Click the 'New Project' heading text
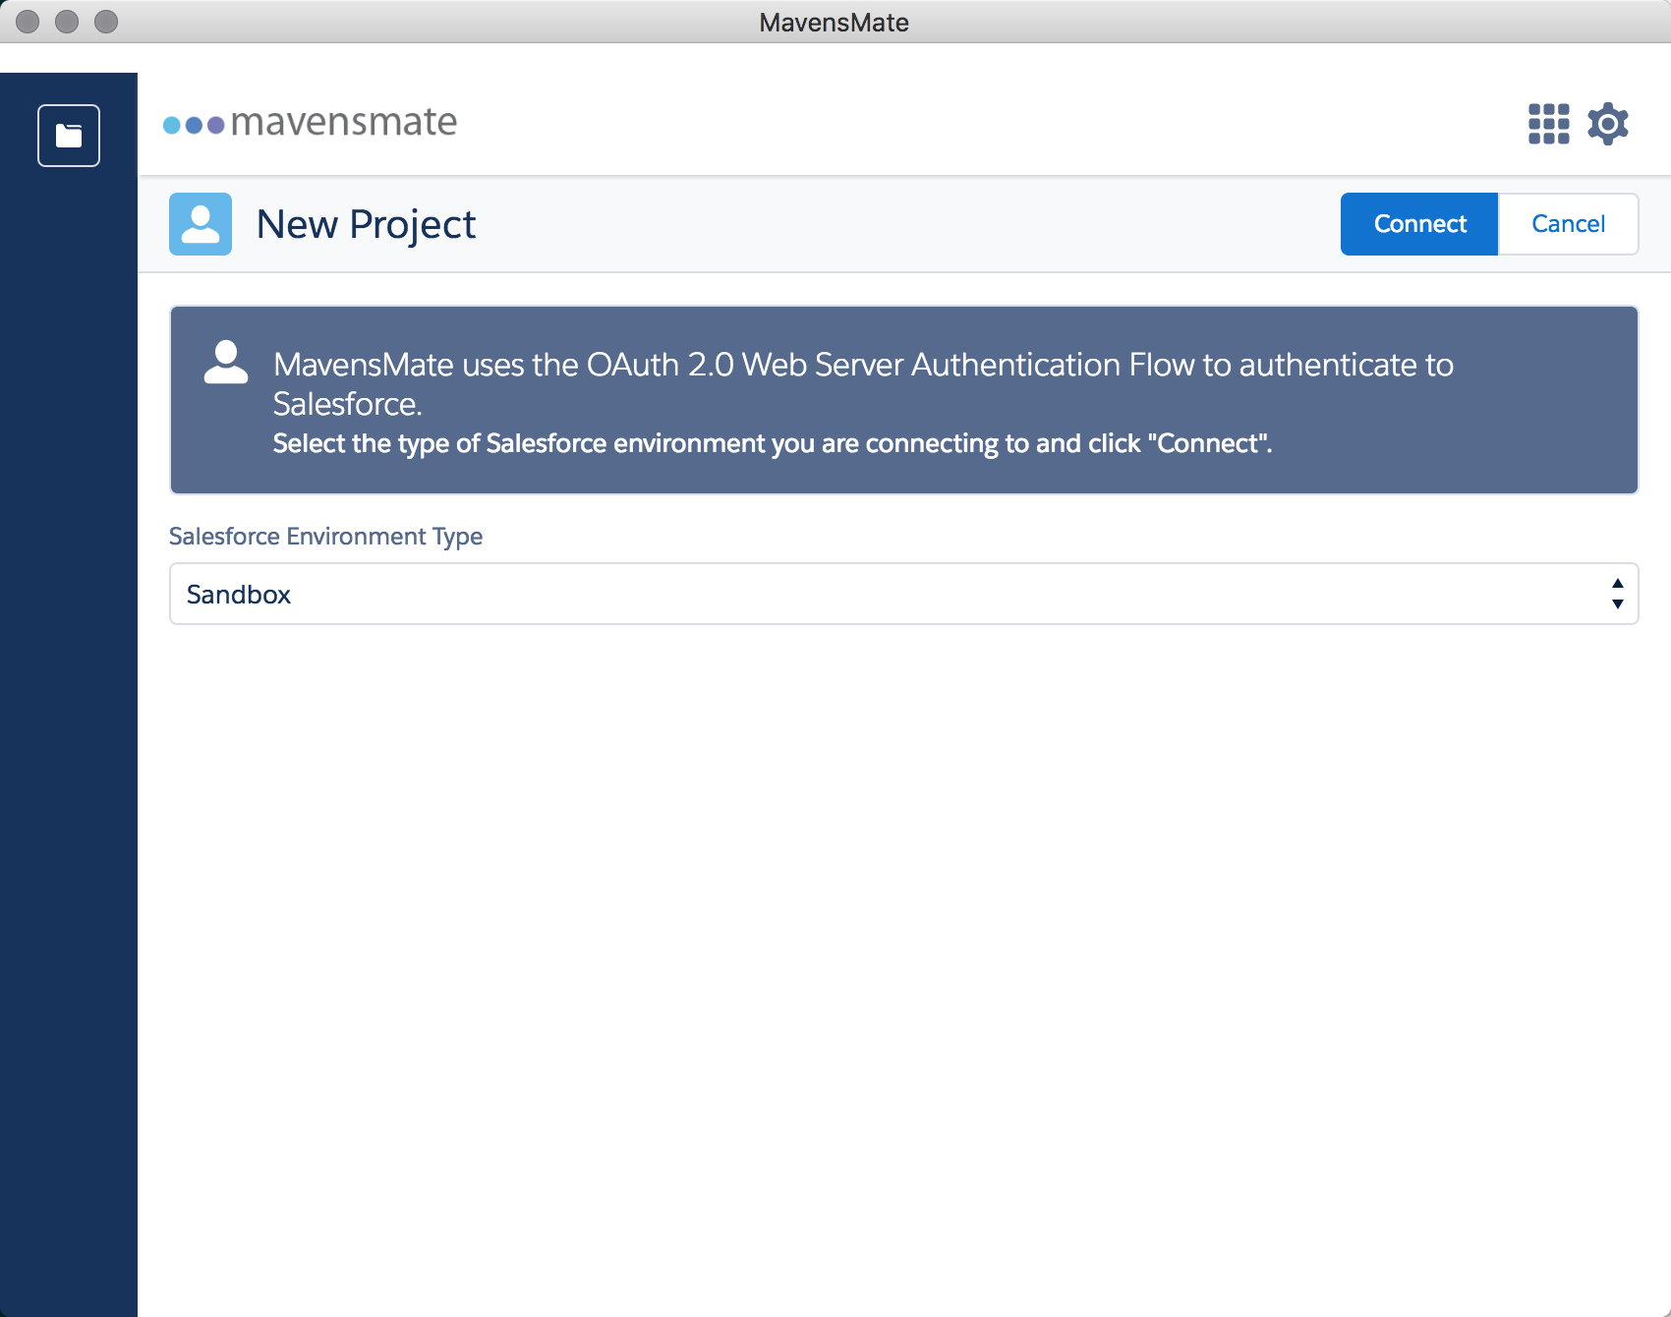The width and height of the screenshot is (1671, 1317). (366, 225)
